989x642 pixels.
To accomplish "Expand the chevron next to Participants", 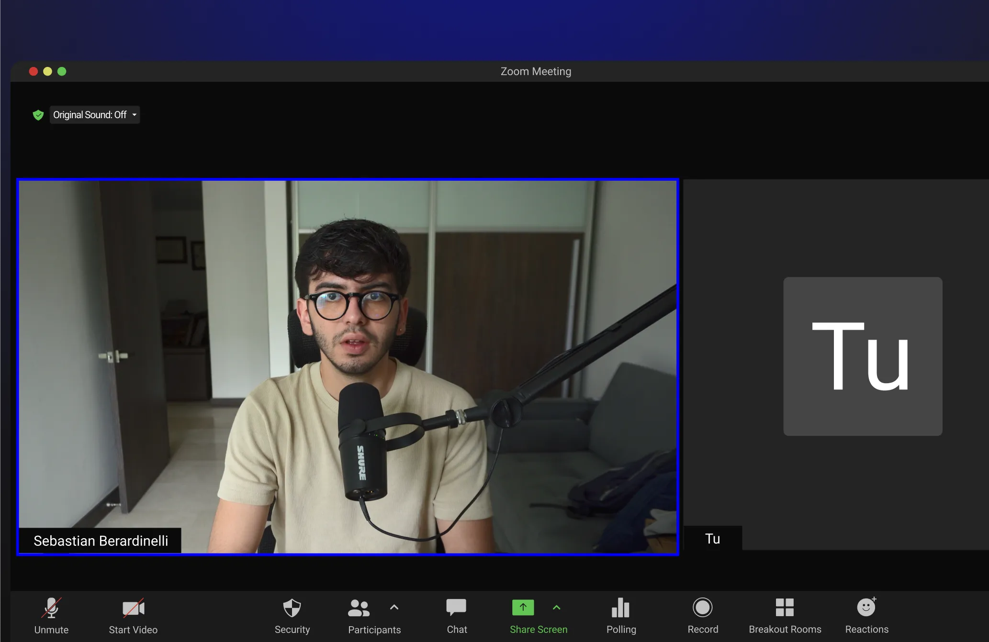I will point(394,608).
